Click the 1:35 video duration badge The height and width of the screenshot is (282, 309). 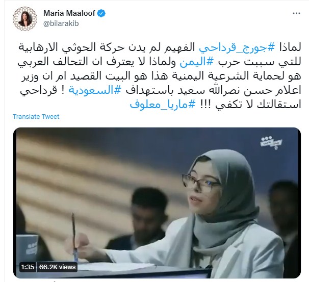tap(28, 267)
